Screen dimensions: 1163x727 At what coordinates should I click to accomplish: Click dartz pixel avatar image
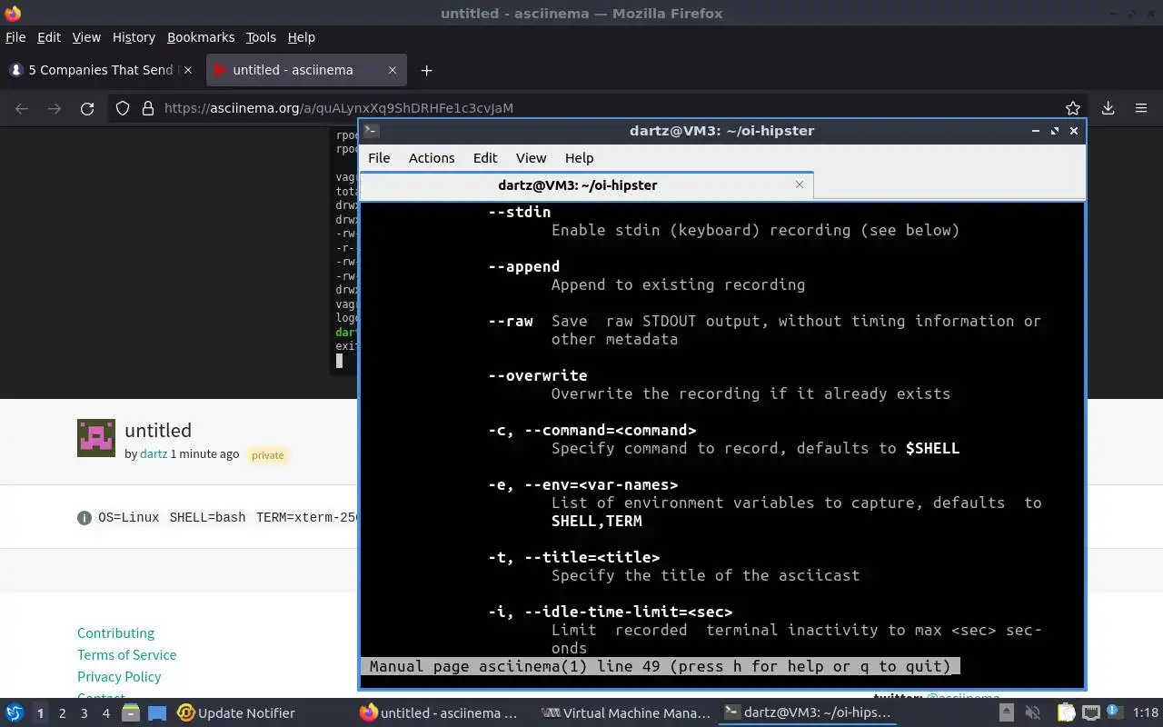point(96,438)
